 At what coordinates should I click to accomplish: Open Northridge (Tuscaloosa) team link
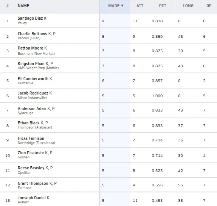(36, 143)
